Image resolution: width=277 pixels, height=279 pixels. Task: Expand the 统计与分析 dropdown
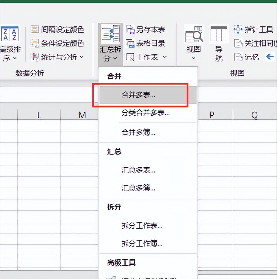click(x=82, y=57)
